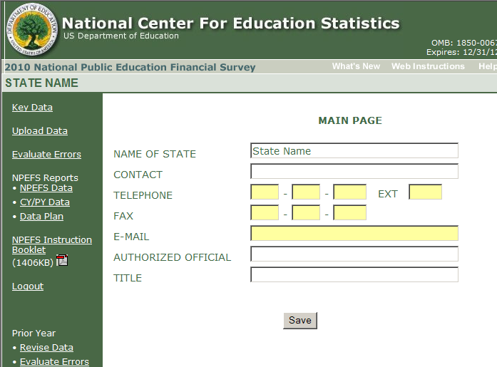This screenshot has width=497, height=367.
Task: Click the Department of Education seal logo
Action: tap(31, 30)
